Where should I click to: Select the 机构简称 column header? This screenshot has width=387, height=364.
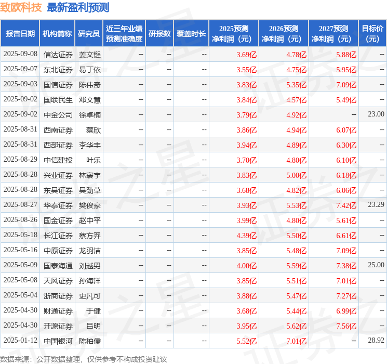[57, 34]
